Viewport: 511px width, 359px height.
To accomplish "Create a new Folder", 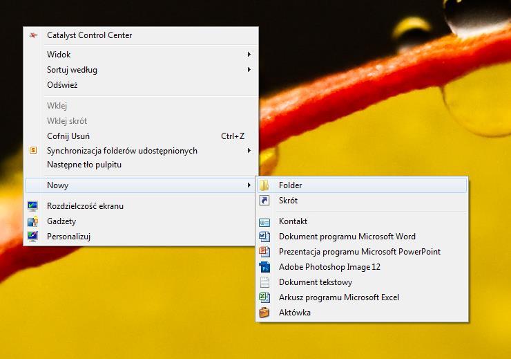I will click(362, 185).
